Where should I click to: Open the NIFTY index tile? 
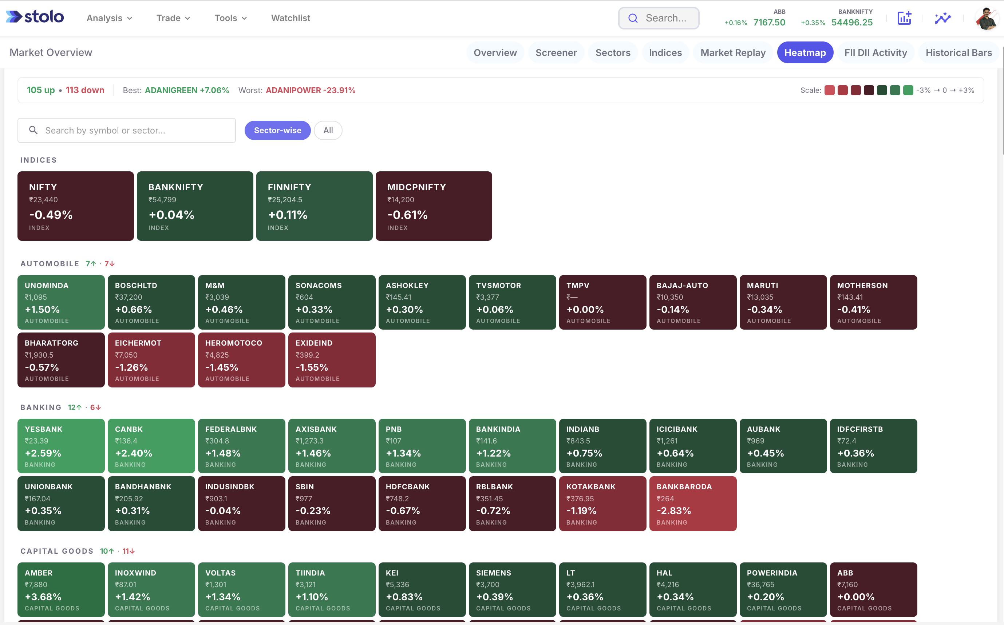[x=76, y=206]
